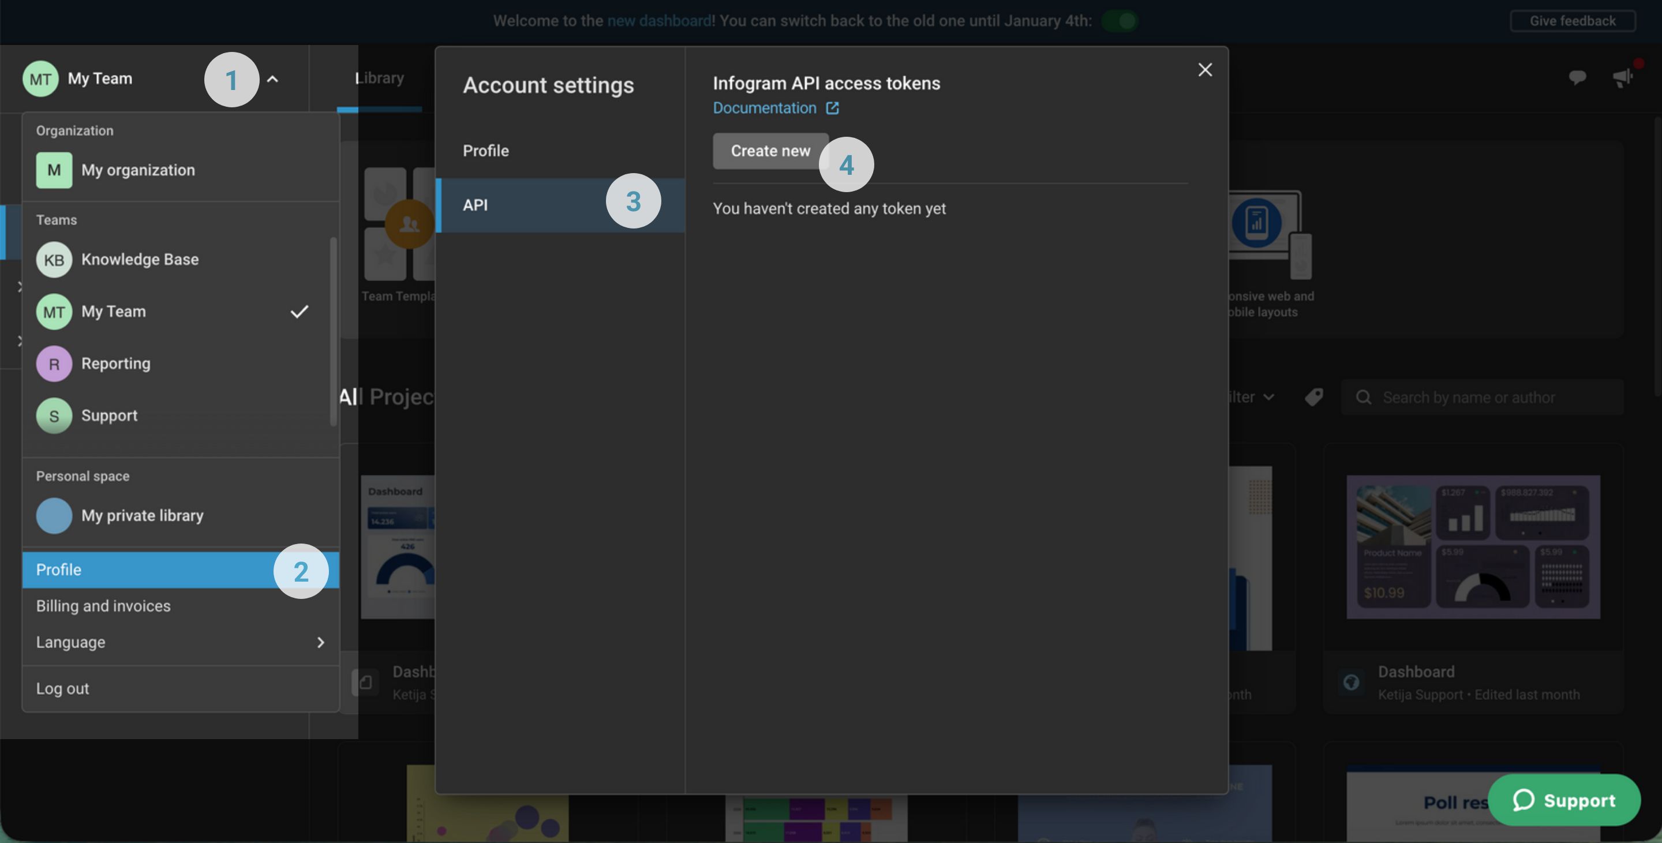Open the Reporting team avatar
Viewport: 1662px width, 843px height.
pyautogui.click(x=54, y=363)
